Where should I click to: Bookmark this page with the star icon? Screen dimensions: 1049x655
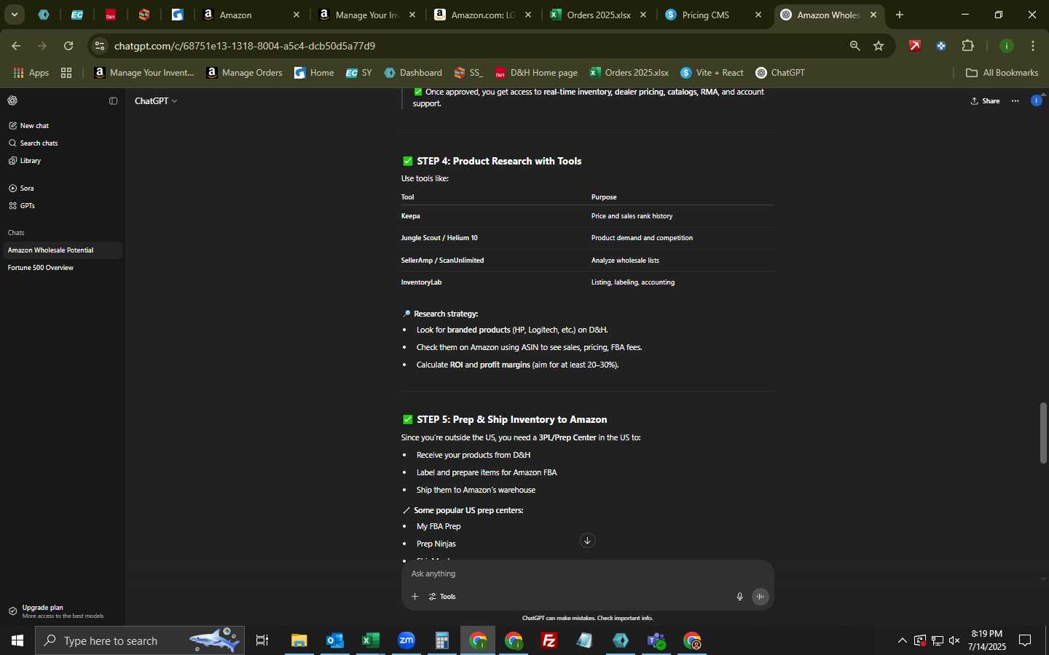click(879, 46)
